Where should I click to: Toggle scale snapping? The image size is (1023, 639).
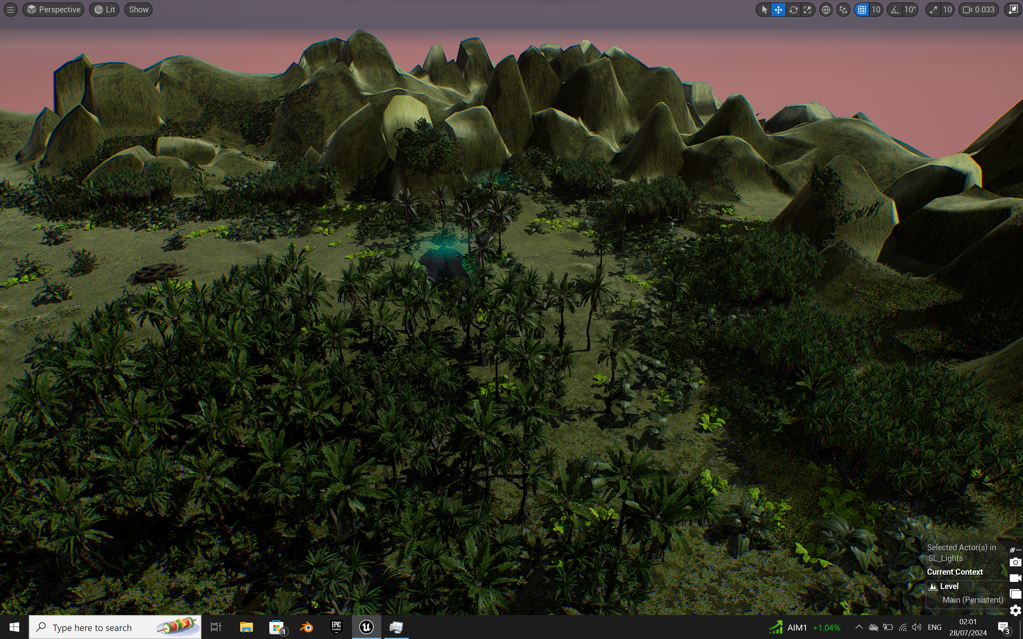(x=933, y=9)
